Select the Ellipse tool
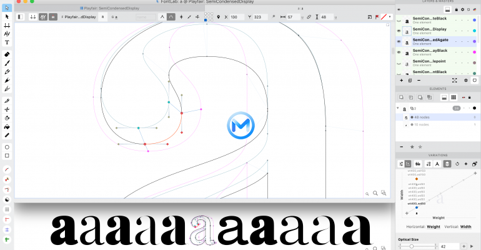Screen dimensions: 481x250 point(7,147)
